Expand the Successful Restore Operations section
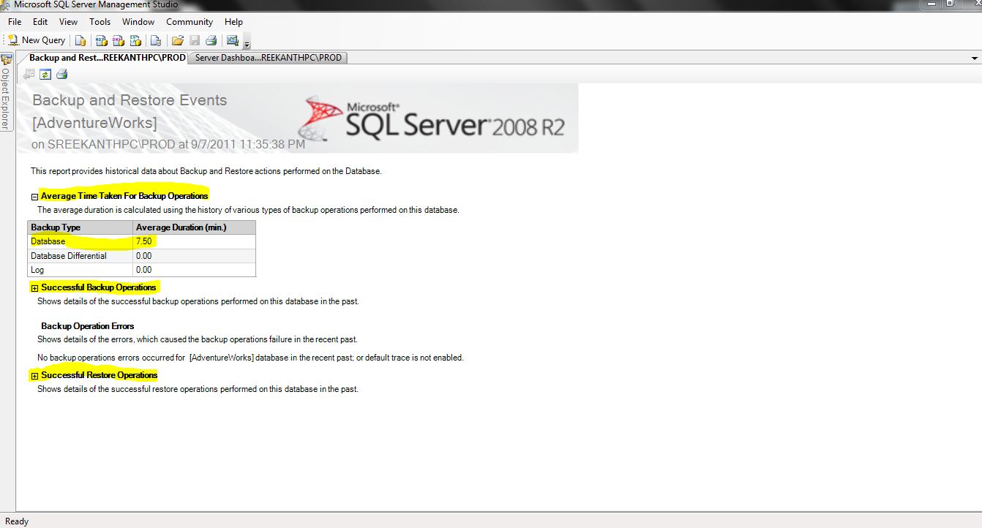The width and height of the screenshot is (982, 528). pos(34,375)
